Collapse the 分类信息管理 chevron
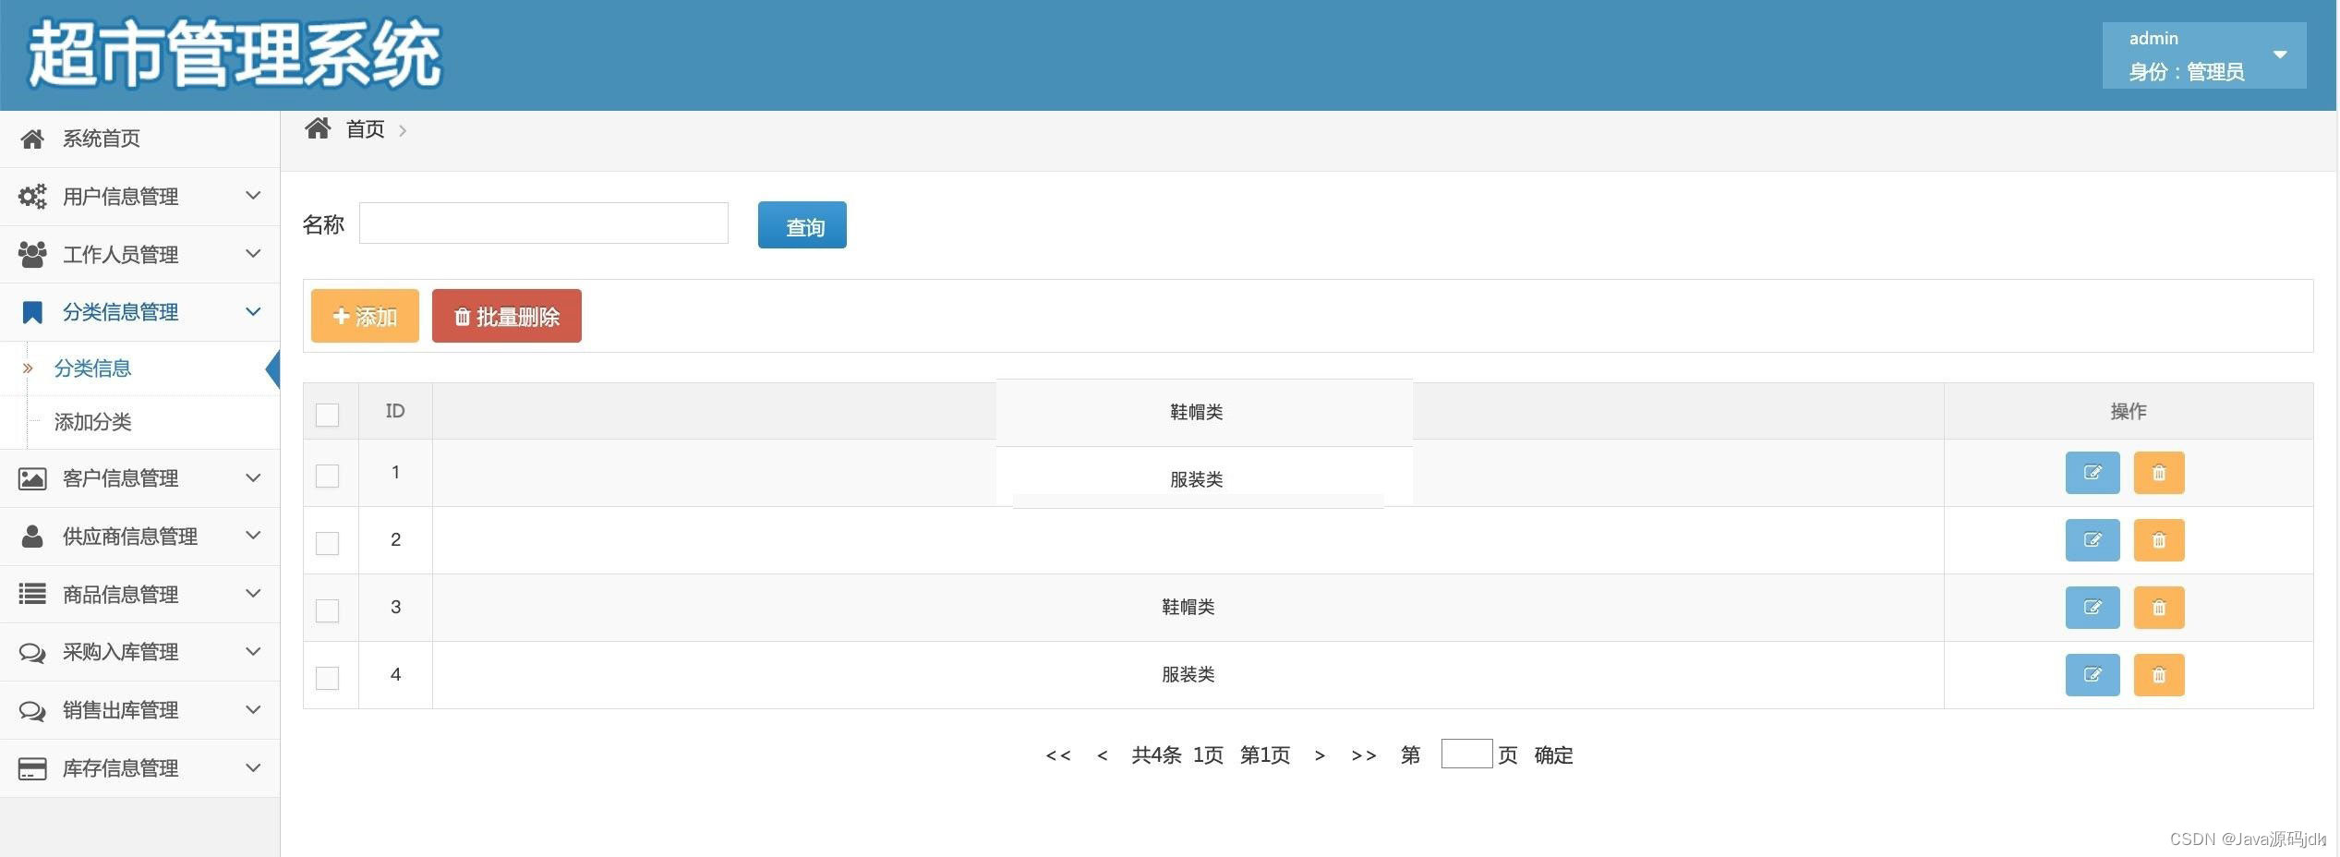The image size is (2340, 857). click(x=253, y=311)
